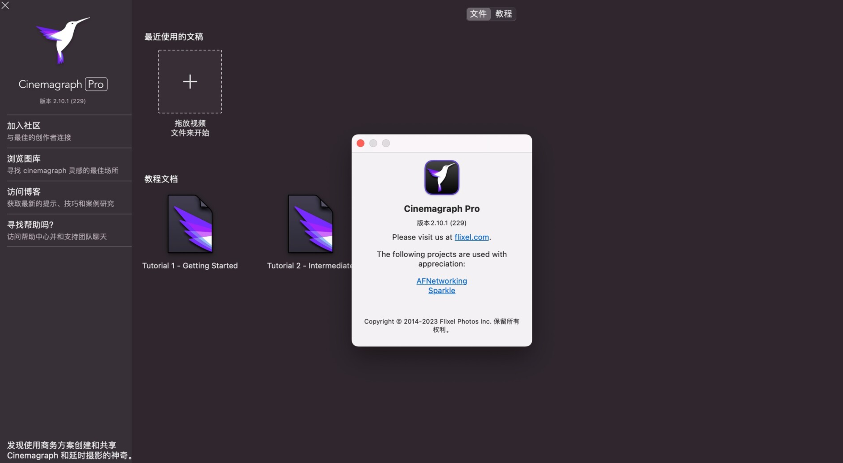Select 浏览图库 in the sidebar
This screenshot has width=843, height=463.
[69, 164]
